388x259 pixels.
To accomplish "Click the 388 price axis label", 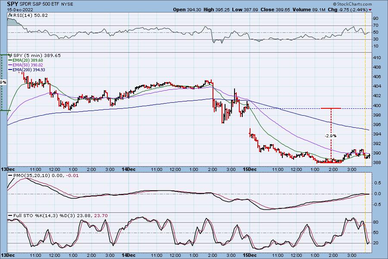I will click(377, 163).
